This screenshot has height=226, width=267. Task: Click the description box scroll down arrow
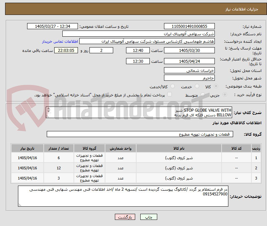coord(48,111)
